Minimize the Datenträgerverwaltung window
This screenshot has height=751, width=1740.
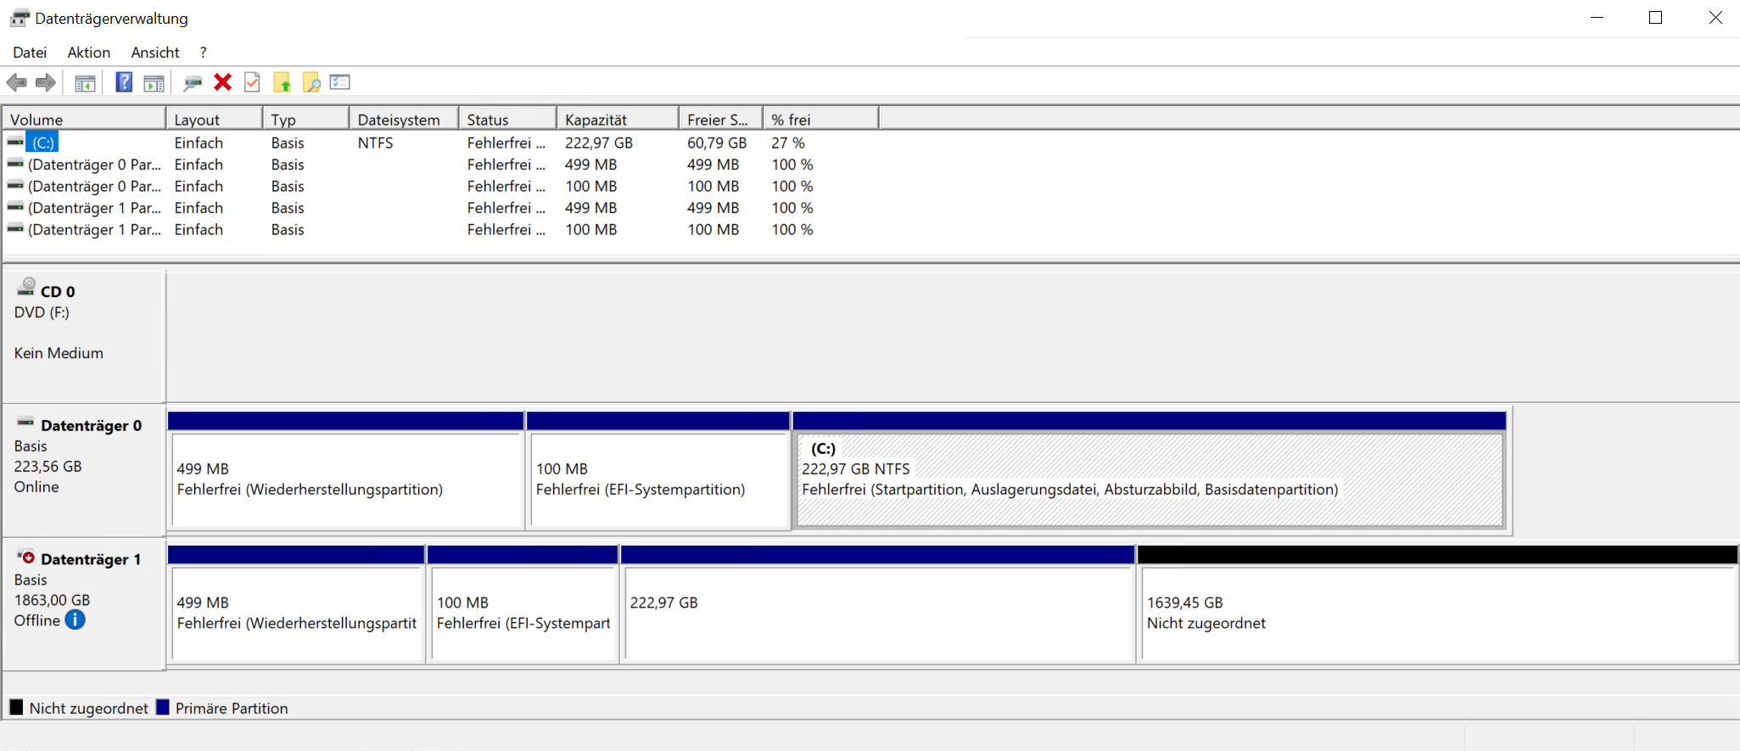[x=1597, y=18]
